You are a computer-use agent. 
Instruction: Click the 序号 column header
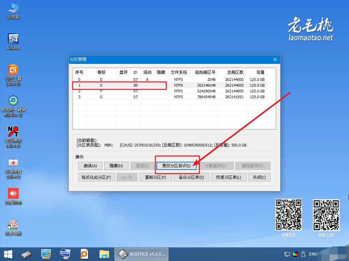pyautogui.click(x=79, y=72)
